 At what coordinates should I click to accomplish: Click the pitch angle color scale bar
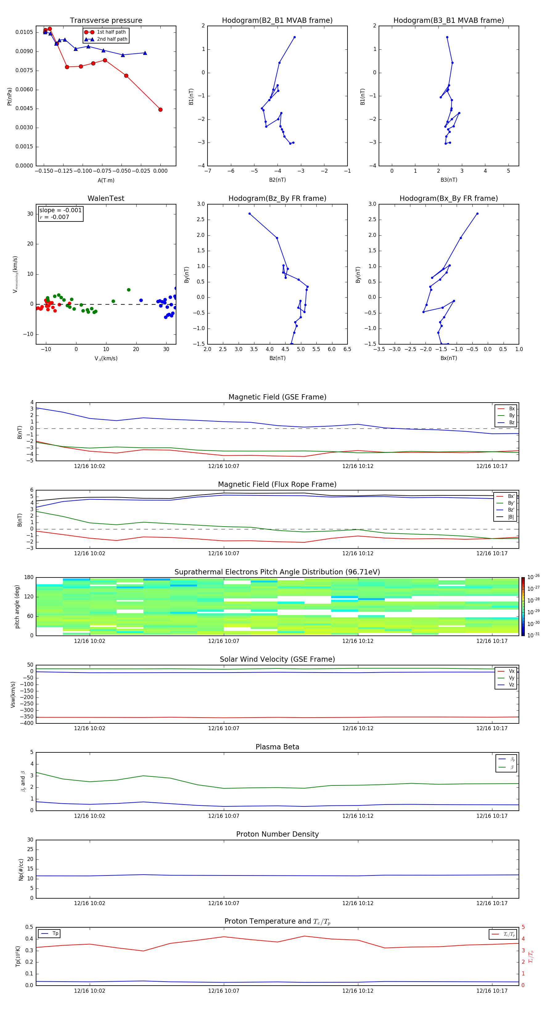[x=523, y=606]
